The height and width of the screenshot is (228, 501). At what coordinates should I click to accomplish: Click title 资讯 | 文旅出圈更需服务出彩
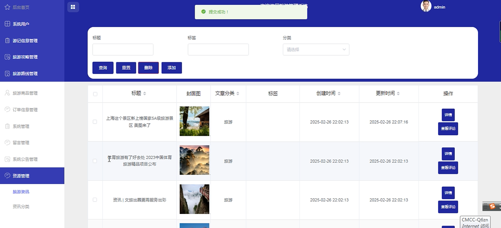click(x=140, y=200)
